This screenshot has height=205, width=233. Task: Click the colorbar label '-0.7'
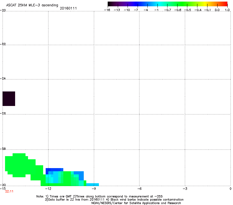pyautogui.click(x=168, y=10)
